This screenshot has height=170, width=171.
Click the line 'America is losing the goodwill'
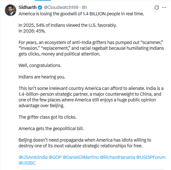81,14
